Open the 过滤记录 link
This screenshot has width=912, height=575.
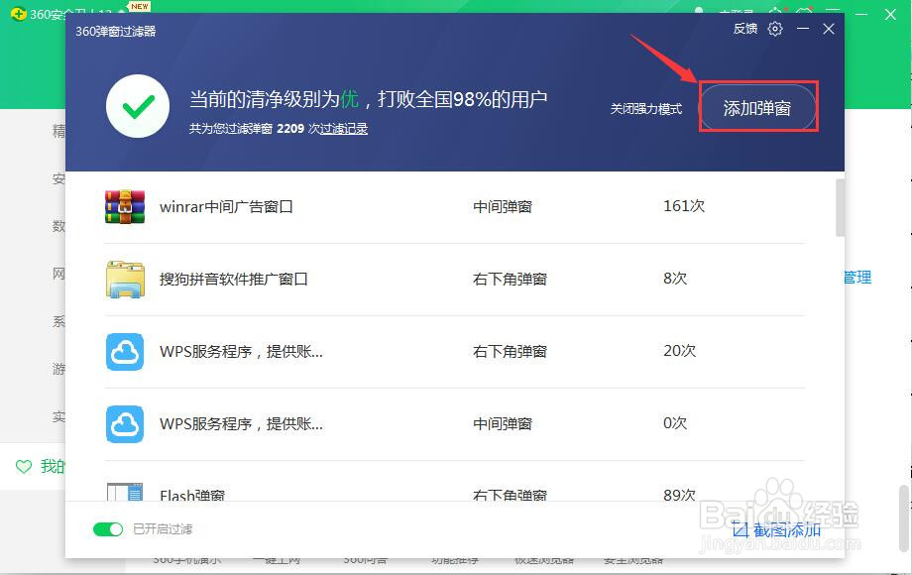(x=344, y=129)
